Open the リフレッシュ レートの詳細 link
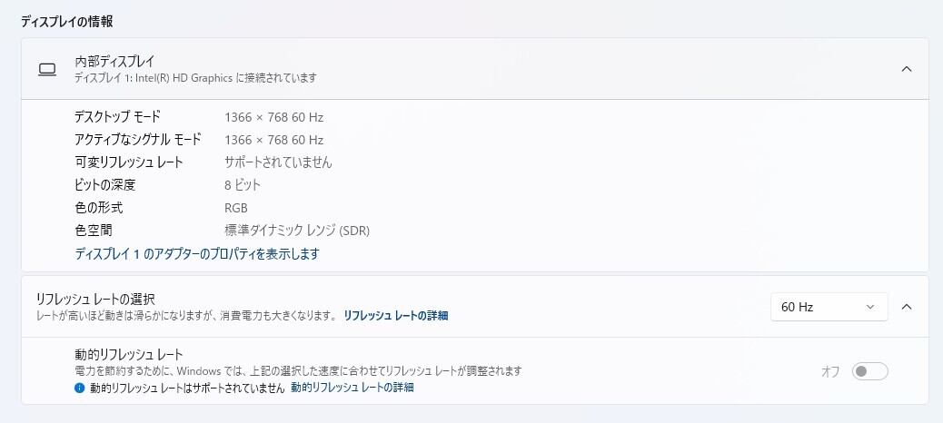The image size is (943, 423). click(x=395, y=316)
